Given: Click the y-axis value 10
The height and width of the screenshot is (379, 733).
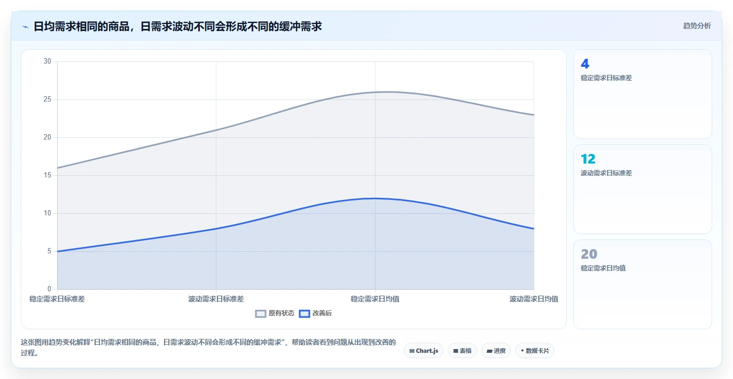Looking at the screenshot, I should (48, 213).
